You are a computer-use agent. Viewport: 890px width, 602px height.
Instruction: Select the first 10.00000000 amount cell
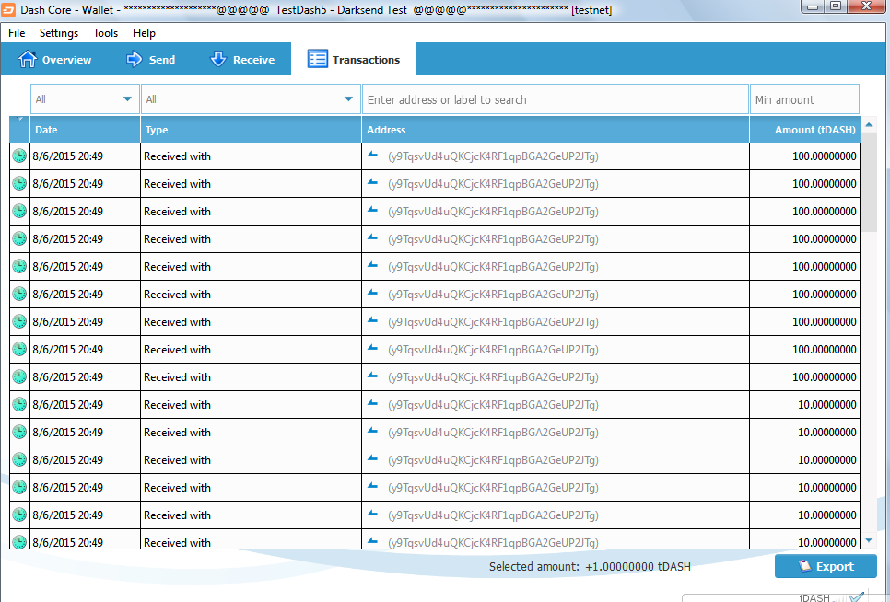(805, 405)
